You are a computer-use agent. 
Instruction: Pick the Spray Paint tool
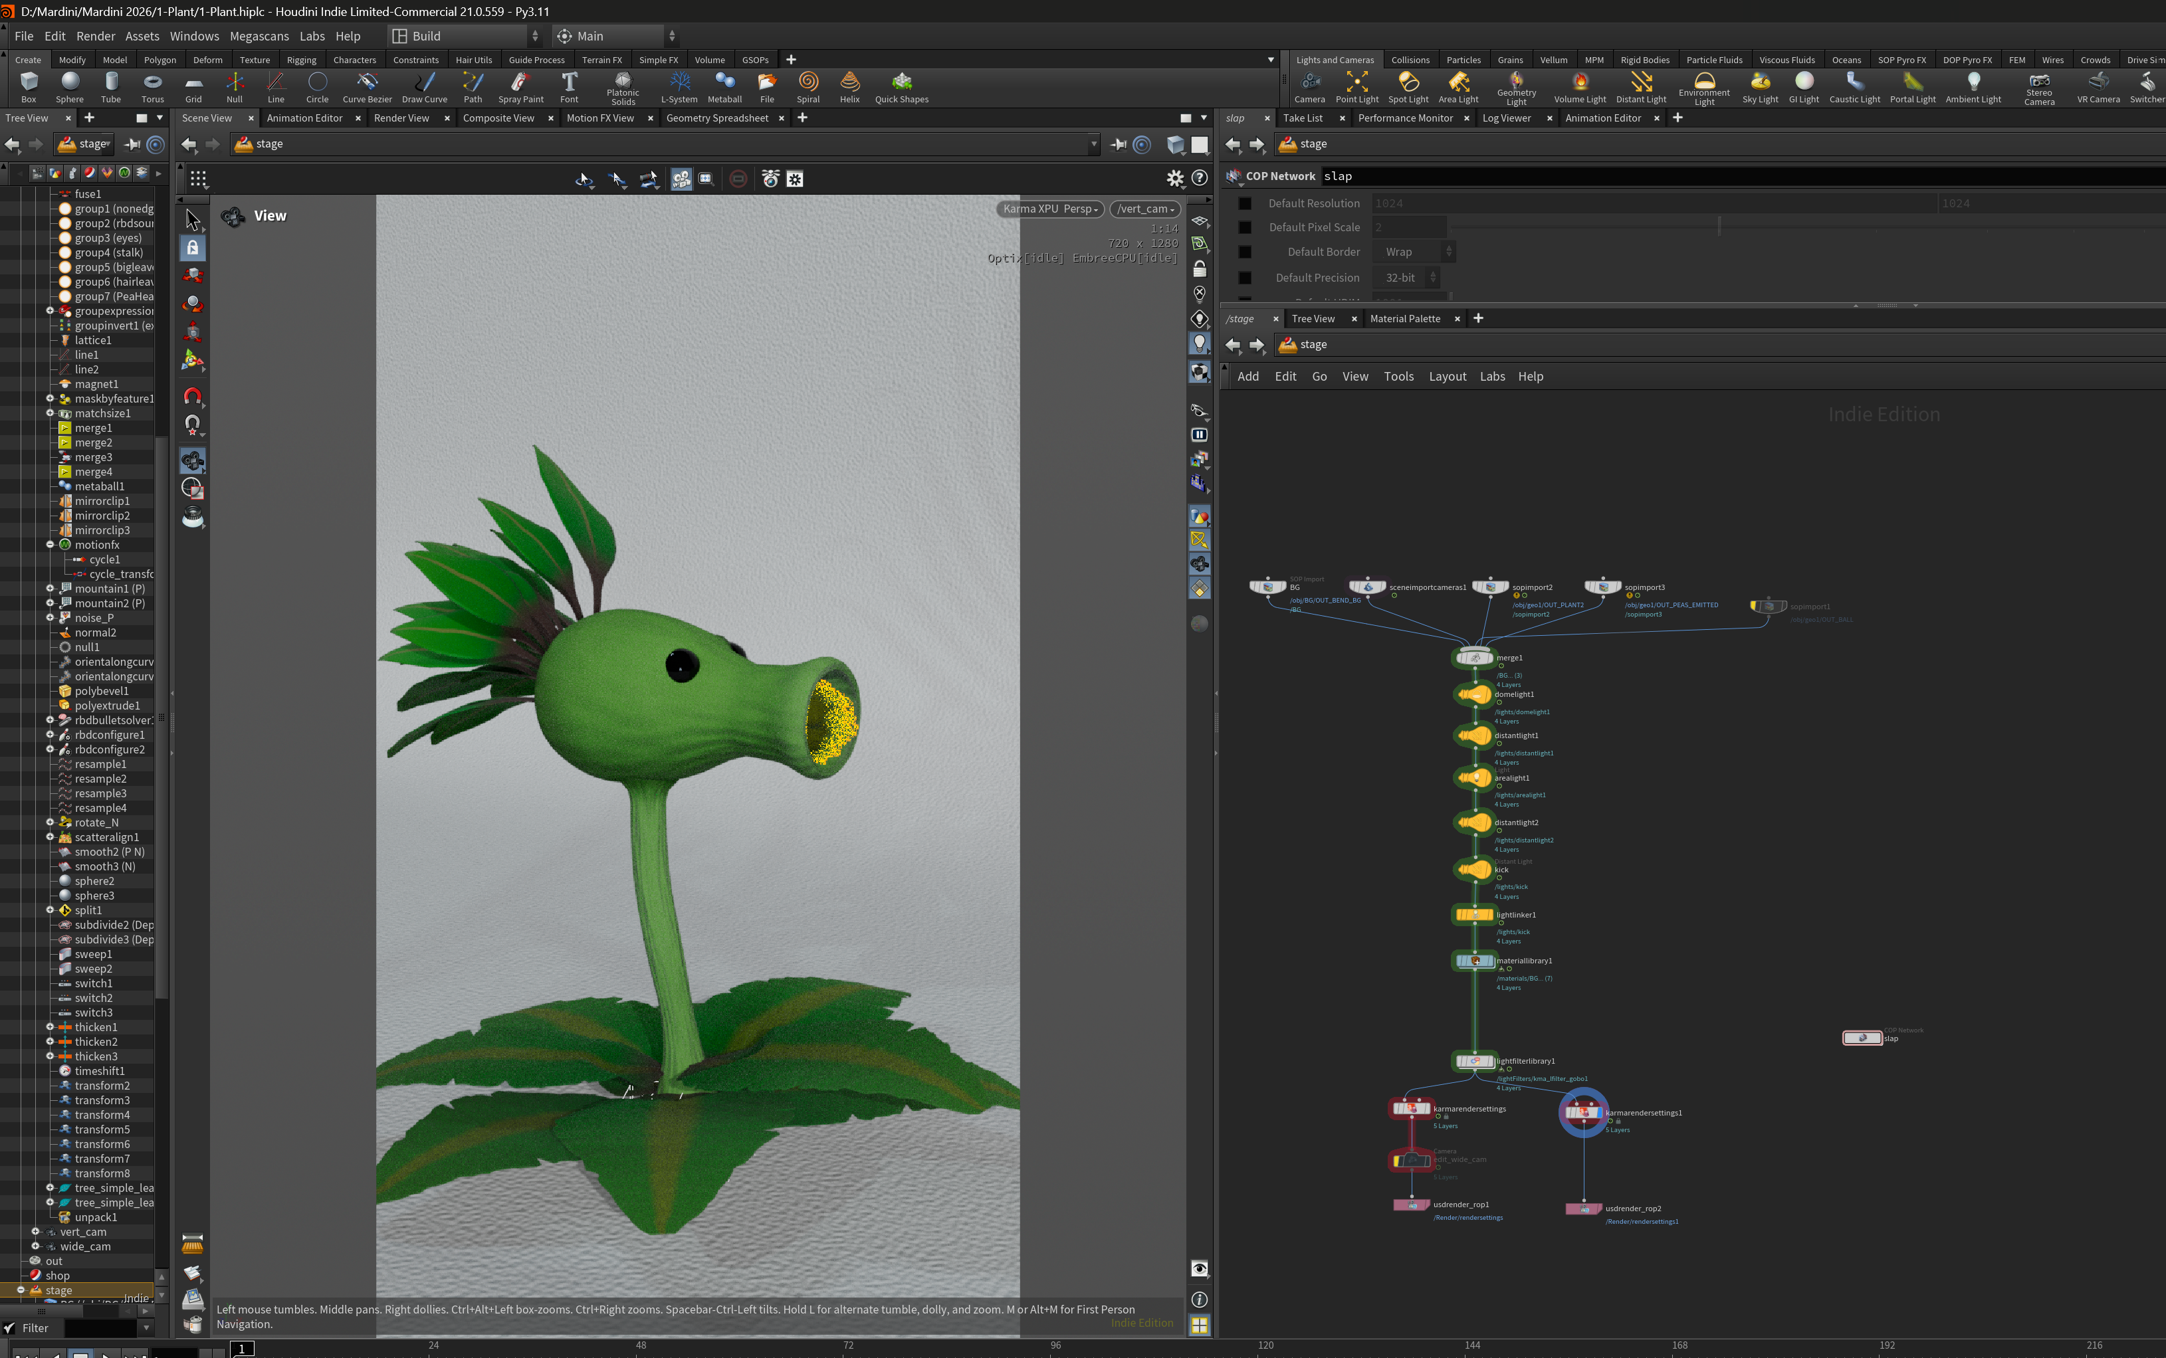pyautogui.click(x=520, y=87)
